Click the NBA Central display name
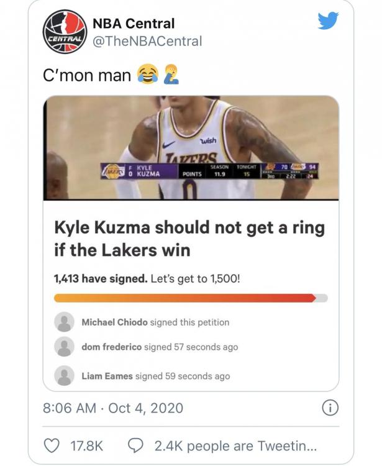 point(134,24)
